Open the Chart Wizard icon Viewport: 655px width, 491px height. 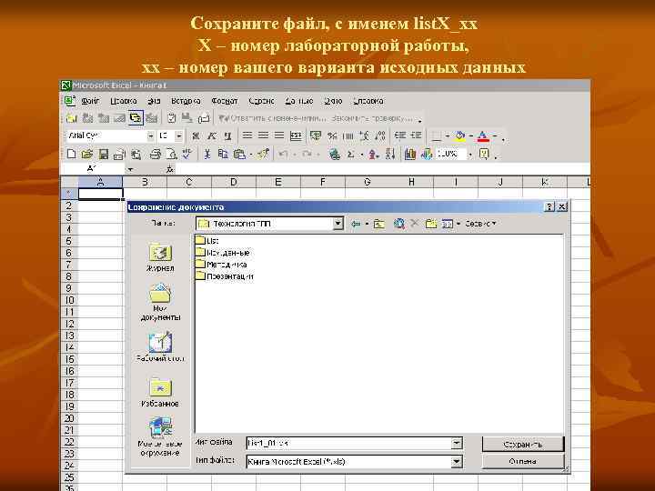click(x=410, y=154)
